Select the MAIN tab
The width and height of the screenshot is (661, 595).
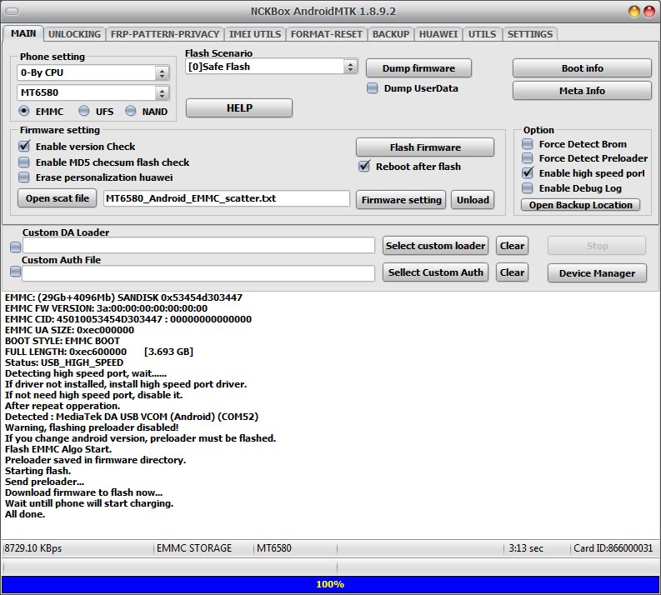23,33
